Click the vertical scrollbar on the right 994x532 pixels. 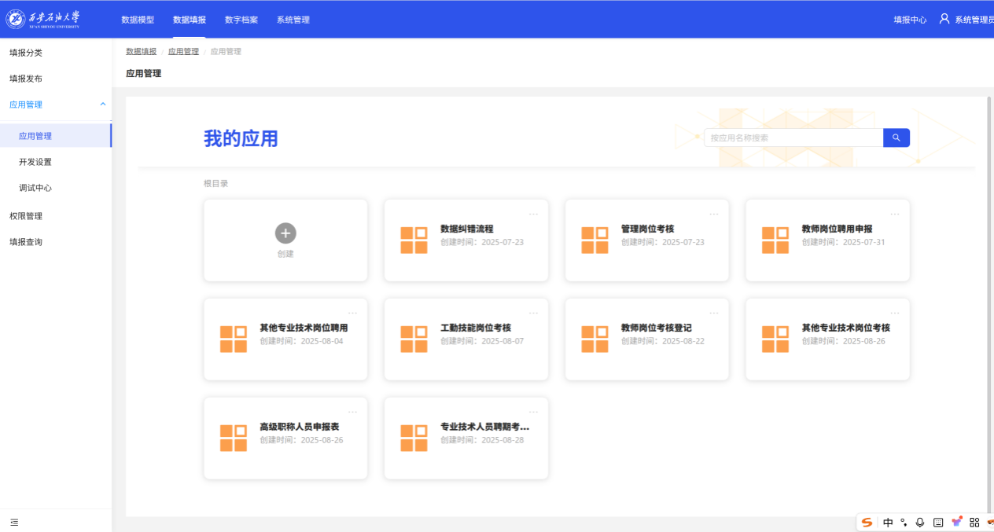coord(989,299)
